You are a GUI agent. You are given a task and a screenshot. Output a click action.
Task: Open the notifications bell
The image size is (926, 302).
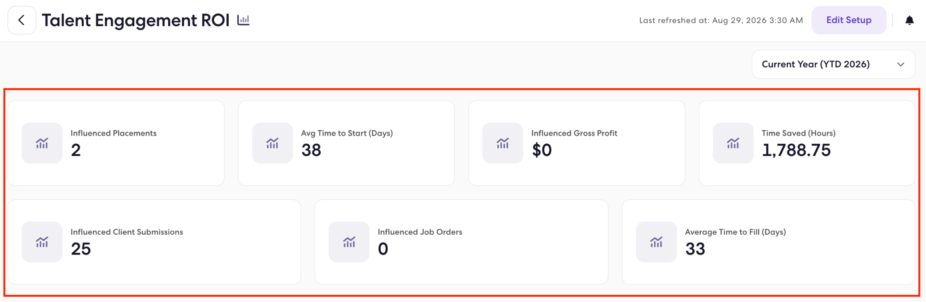tap(909, 20)
